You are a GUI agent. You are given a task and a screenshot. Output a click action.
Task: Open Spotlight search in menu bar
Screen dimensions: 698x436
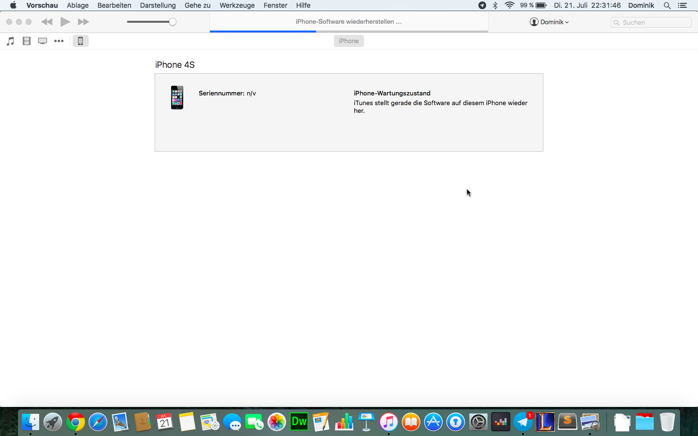click(667, 5)
